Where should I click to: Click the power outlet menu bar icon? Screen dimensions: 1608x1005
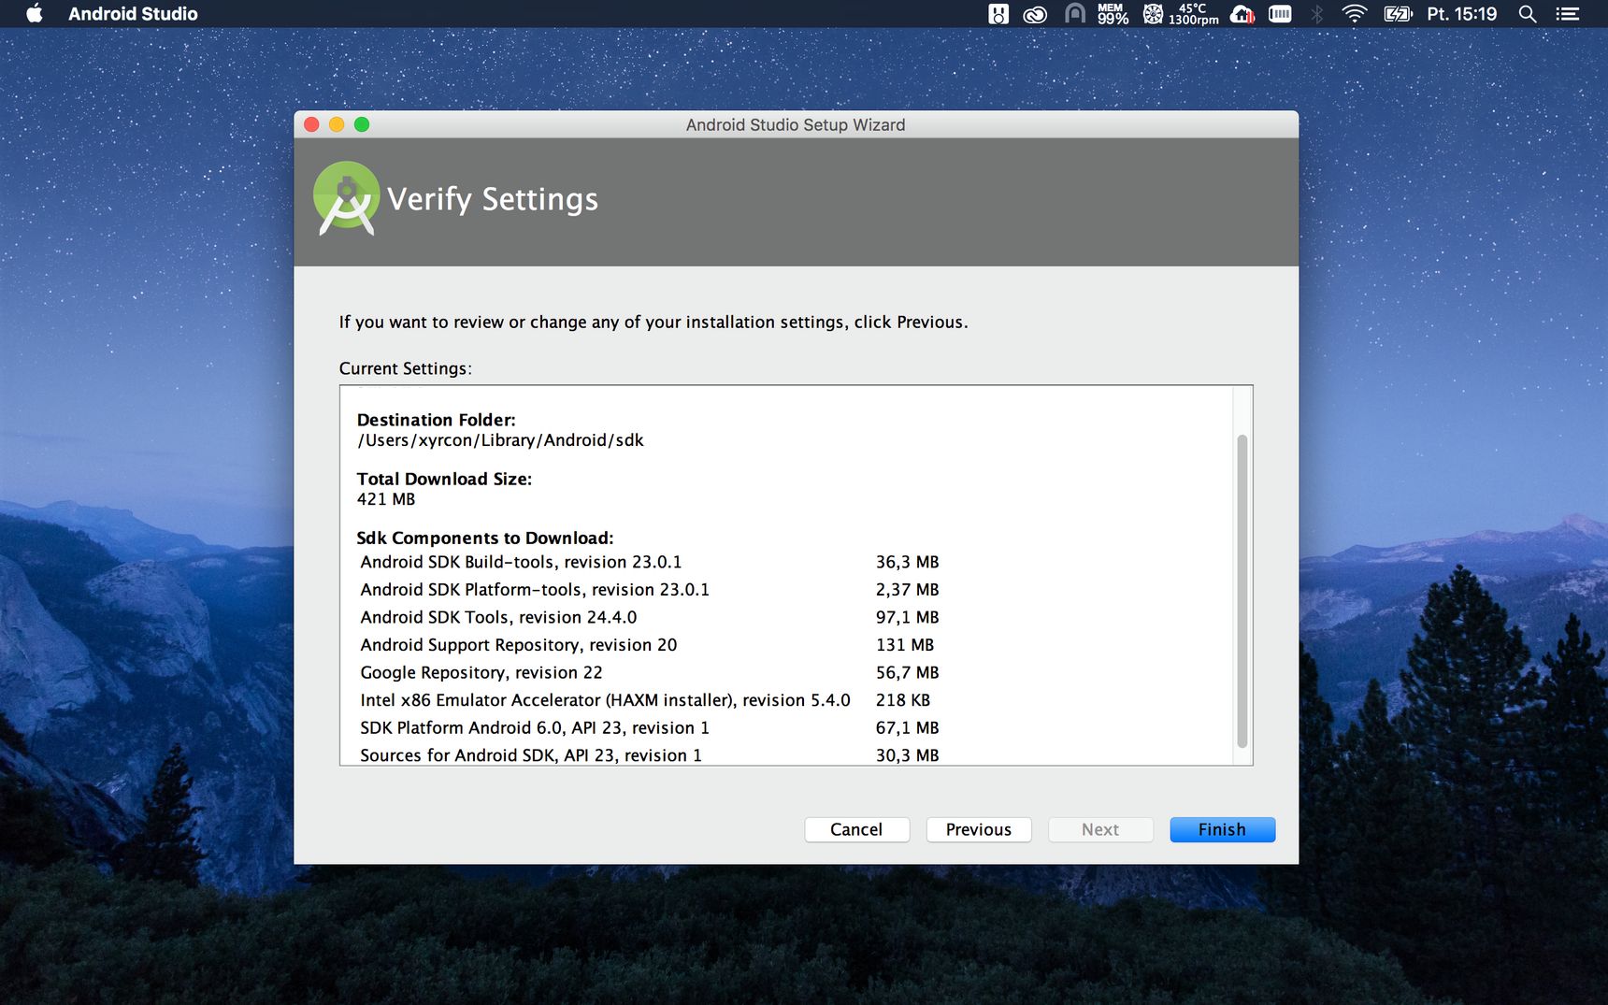998,13
